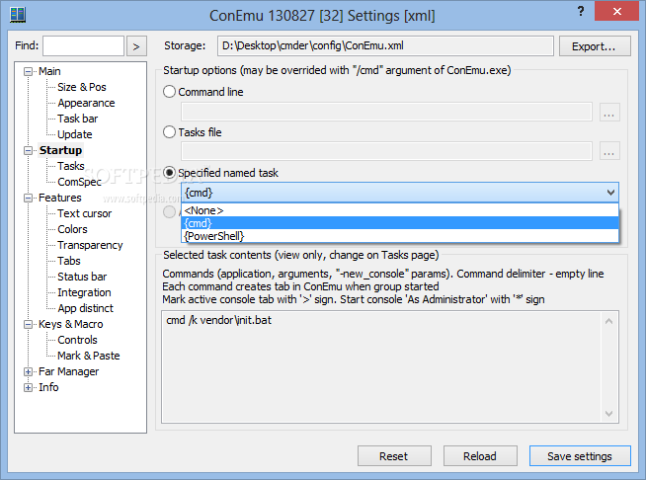Open the Integration settings page
Viewport: 646px width, 480px height.
pos(84,292)
